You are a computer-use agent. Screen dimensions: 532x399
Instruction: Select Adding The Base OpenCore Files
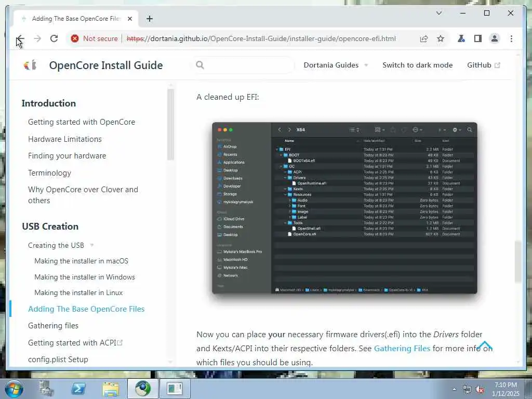click(86, 309)
